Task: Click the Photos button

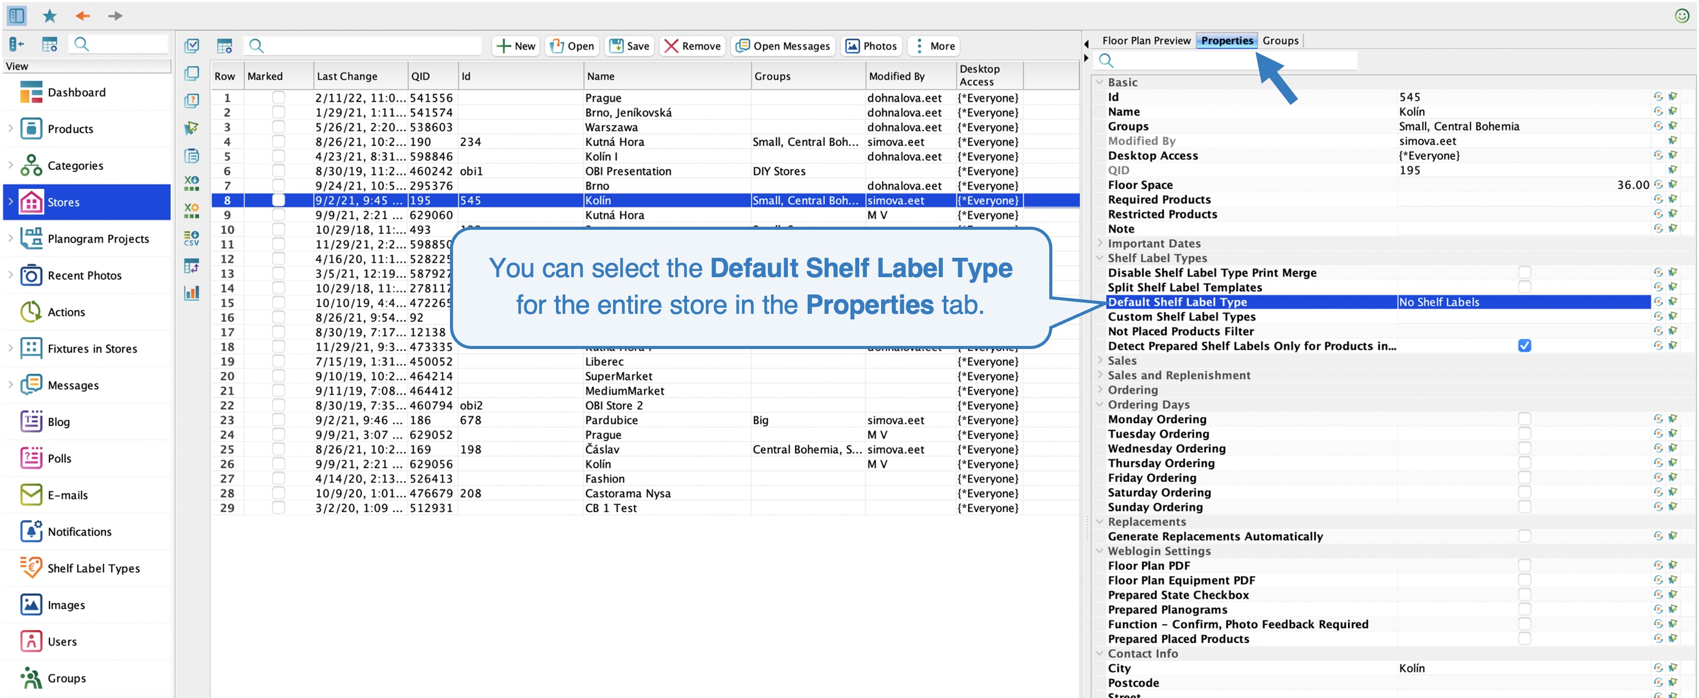Action: pos(871,46)
